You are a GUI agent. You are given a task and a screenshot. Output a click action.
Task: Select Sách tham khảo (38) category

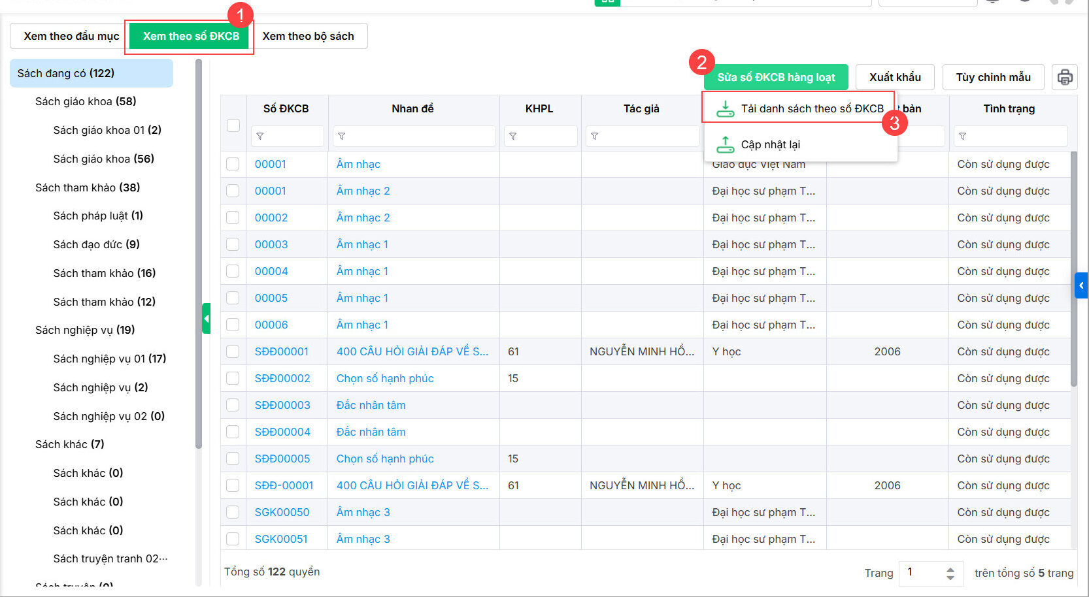[x=88, y=187]
